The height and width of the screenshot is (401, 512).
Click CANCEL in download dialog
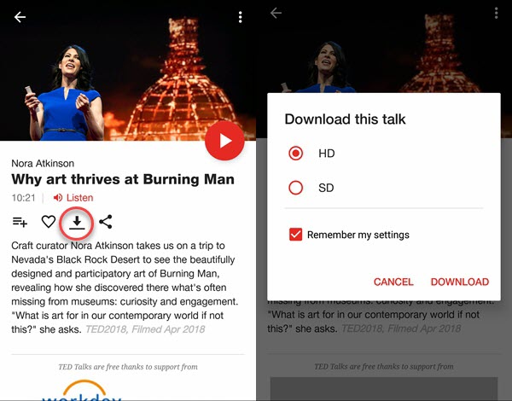click(x=393, y=282)
